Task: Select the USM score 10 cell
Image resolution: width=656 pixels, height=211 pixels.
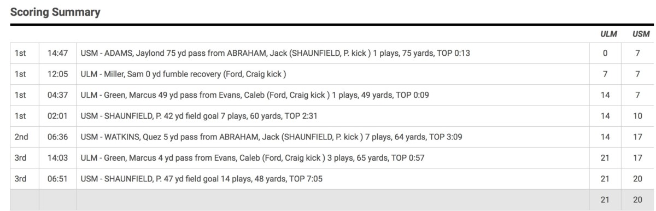Action: (x=637, y=116)
